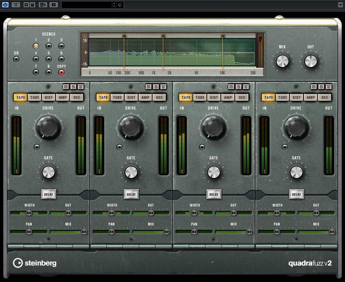Open the DELAY section of band 2
The image size is (345, 282).
coord(131,194)
